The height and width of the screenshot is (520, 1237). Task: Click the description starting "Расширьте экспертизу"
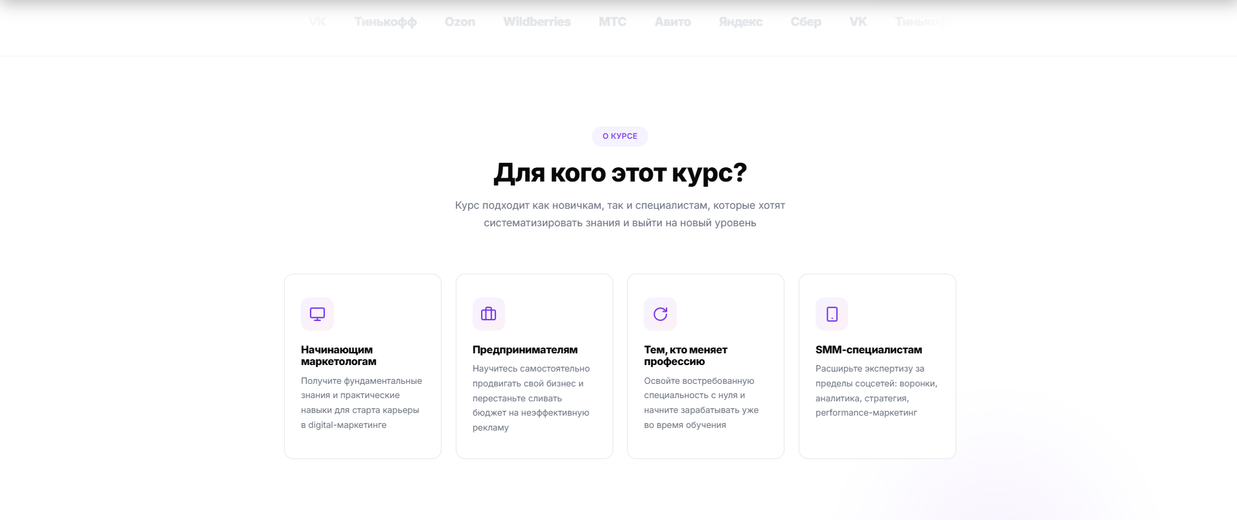876,390
